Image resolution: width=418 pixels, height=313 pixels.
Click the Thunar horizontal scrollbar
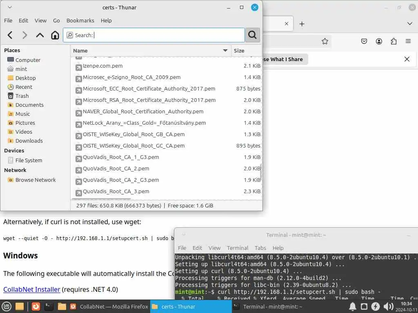[x=101, y=199]
